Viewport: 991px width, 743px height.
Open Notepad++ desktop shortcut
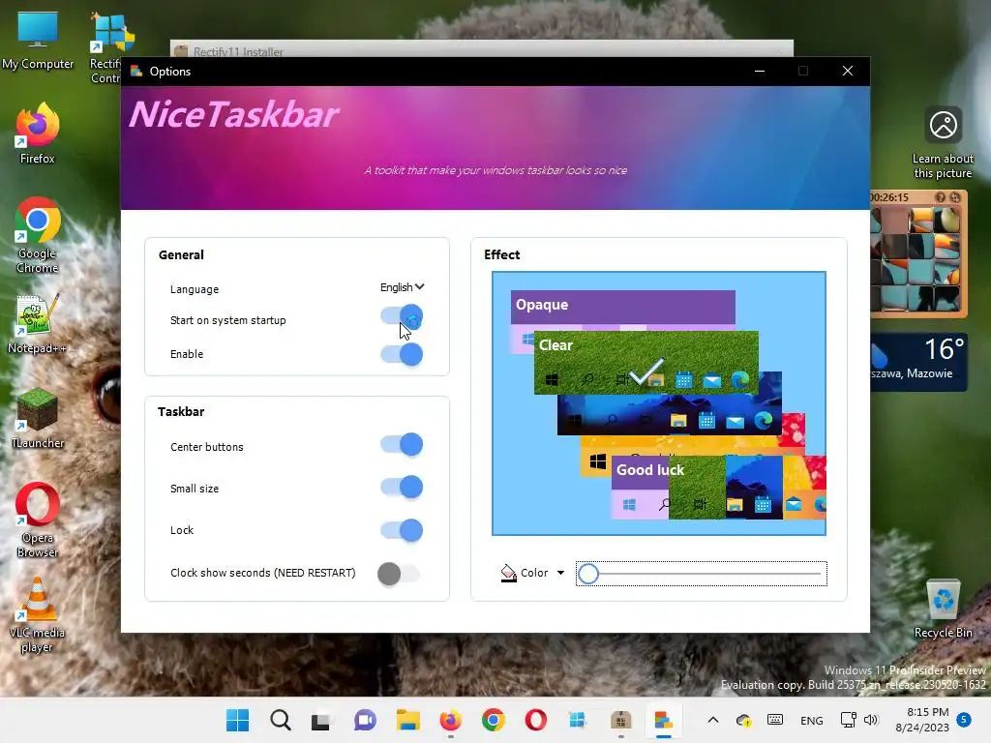coord(38,324)
